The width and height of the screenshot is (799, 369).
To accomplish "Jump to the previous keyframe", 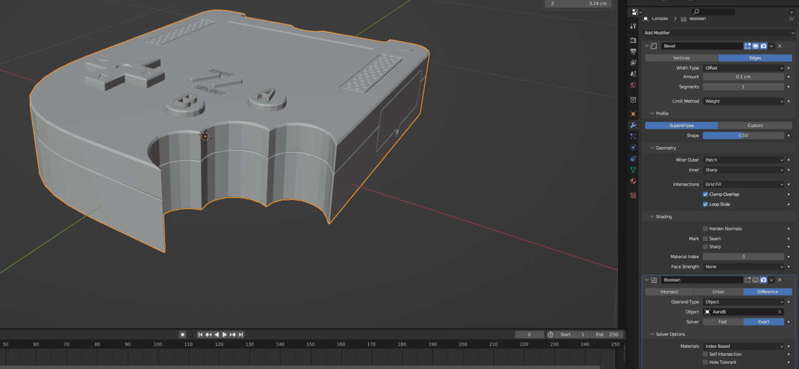I will point(209,335).
